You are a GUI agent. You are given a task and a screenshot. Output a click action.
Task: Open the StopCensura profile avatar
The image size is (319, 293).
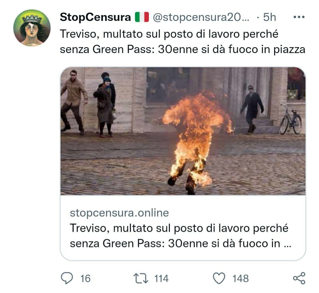[32, 28]
